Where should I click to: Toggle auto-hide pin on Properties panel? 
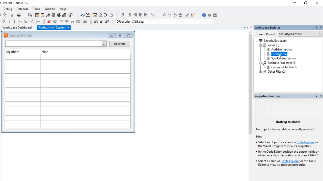click(316, 96)
